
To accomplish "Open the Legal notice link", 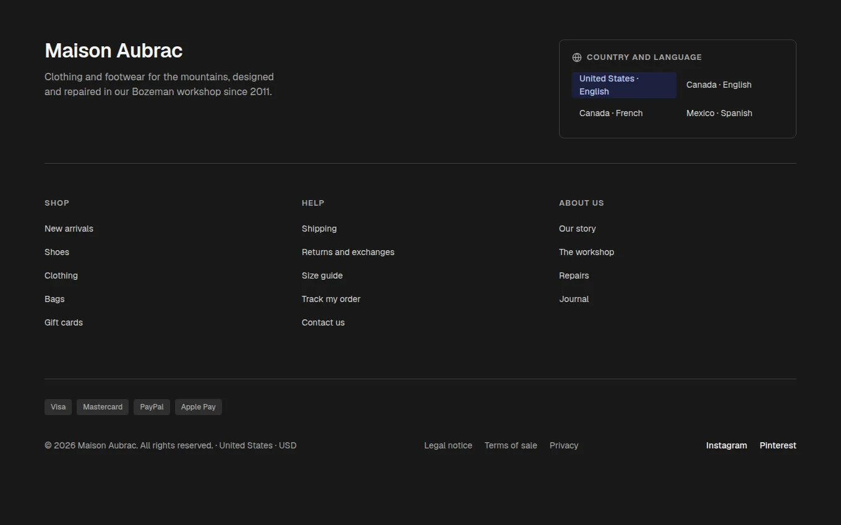I will pyautogui.click(x=448, y=445).
